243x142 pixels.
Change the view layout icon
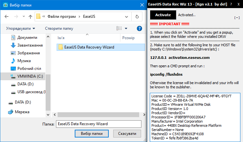(119, 28)
